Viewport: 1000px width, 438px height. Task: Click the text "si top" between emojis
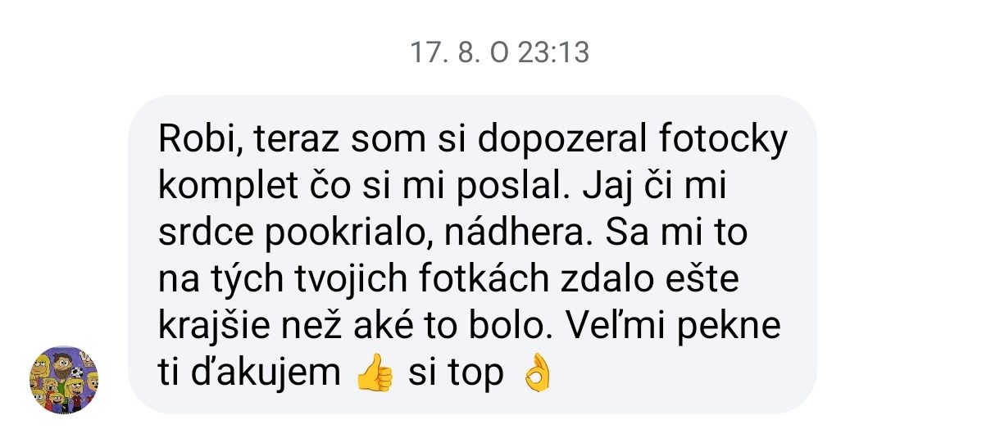[x=456, y=375]
